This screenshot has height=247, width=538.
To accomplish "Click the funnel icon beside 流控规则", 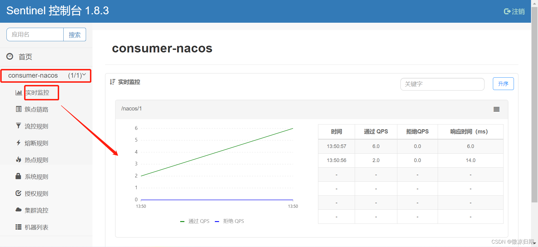I will (18, 126).
